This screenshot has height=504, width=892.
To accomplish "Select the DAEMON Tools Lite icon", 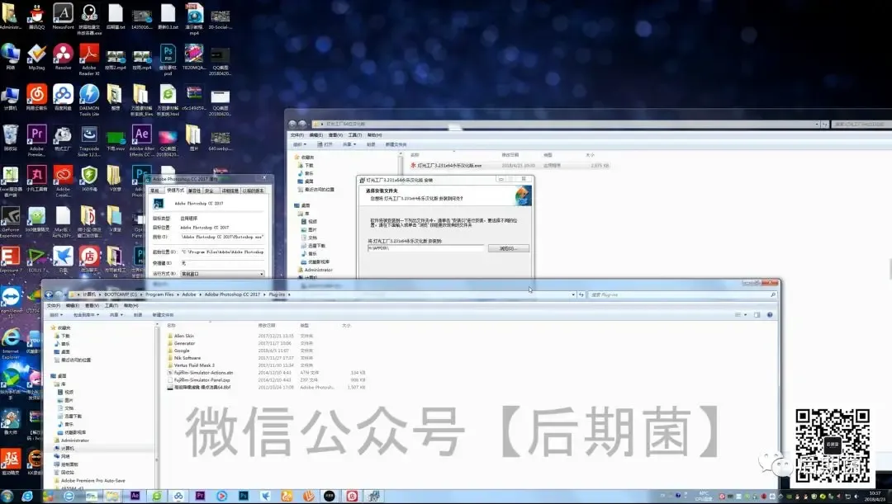I will [x=89, y=100].
